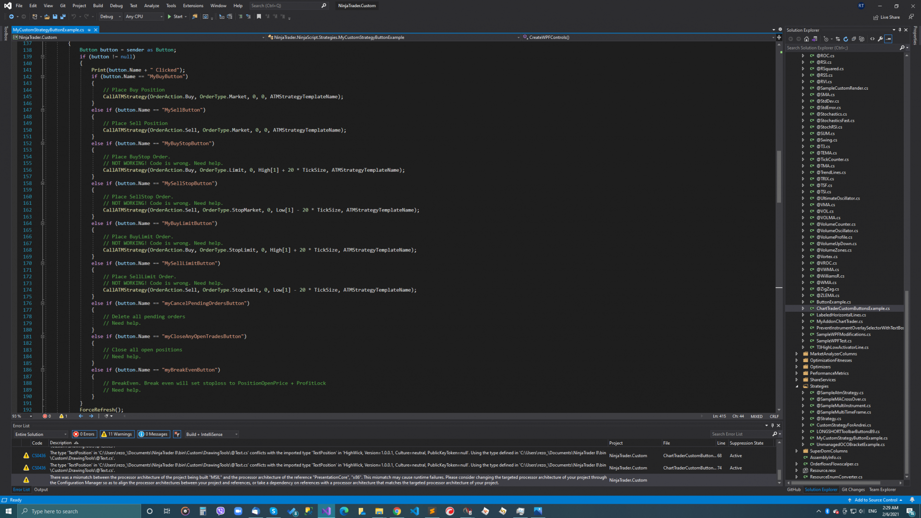Image resolution: width=921 pixels, height=518 pixels.
Task: Toggle the 11 Warnings filter
Action: [117, 434]
